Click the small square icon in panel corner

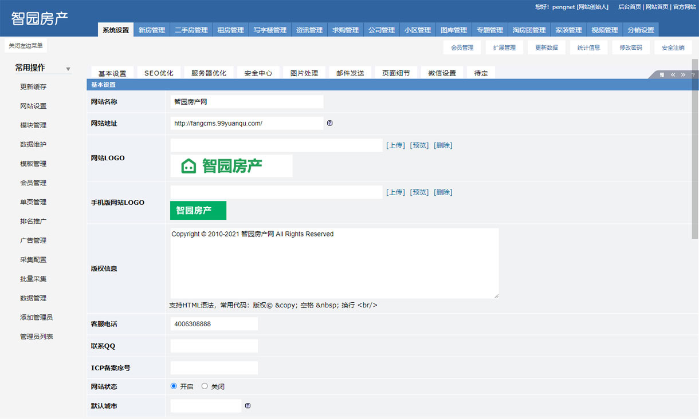click(662, 75)
